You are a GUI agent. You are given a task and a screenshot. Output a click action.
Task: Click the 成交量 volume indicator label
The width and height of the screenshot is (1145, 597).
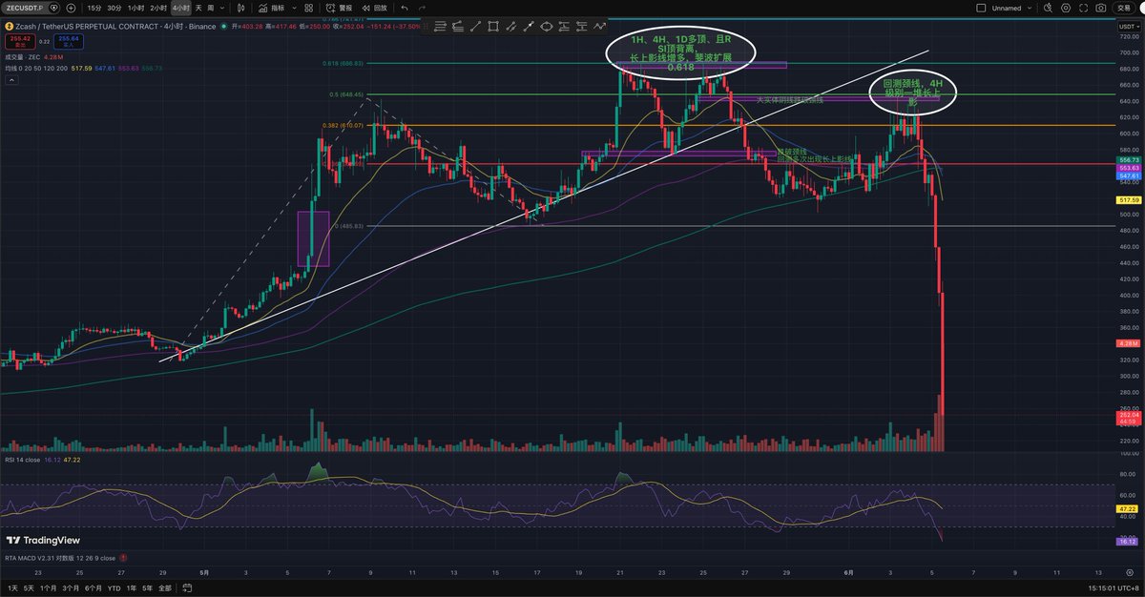point(22,58)
